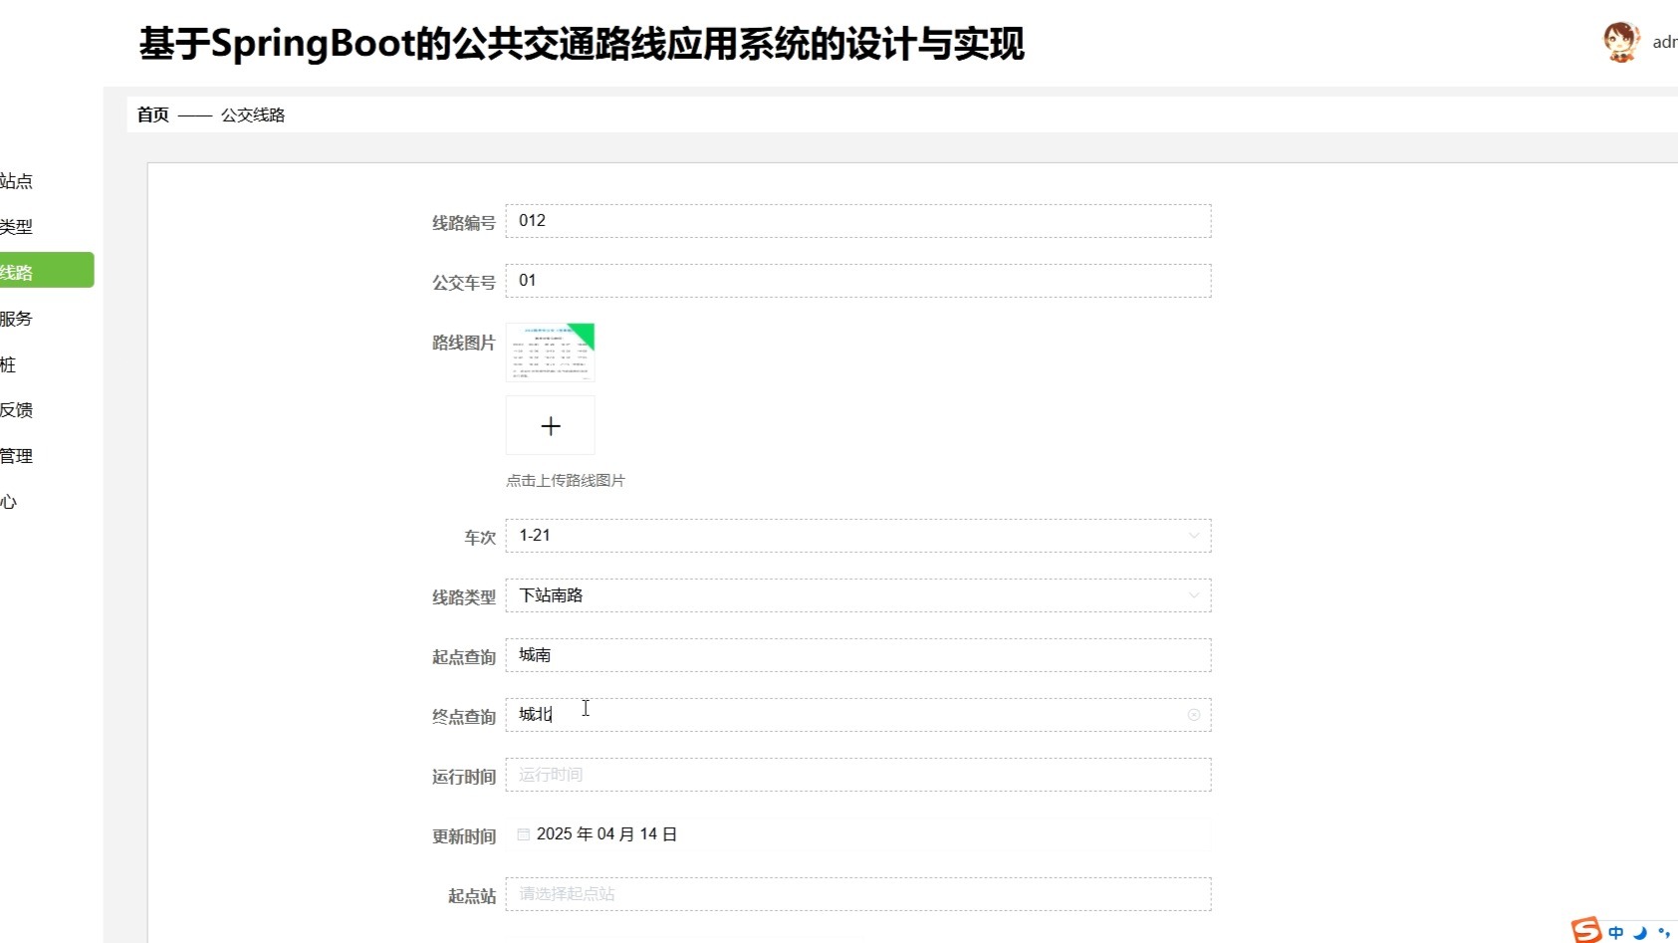Click the 更新时间 field label

pos(464,836)
